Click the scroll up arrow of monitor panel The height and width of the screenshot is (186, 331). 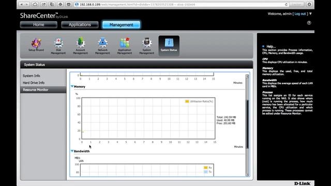(247, 76)
